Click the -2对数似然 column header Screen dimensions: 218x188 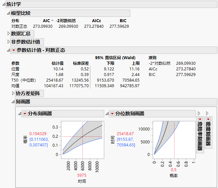pos(66,20)
